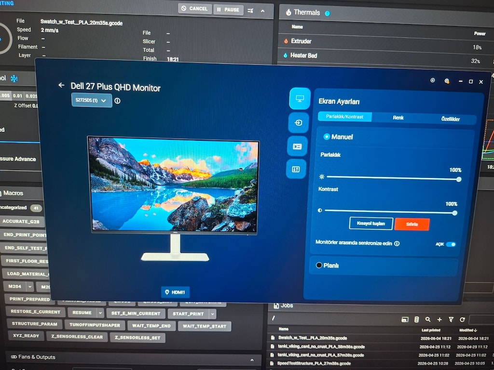Go back with the arrow beside Dell 27 Plus

pos(61,85)
